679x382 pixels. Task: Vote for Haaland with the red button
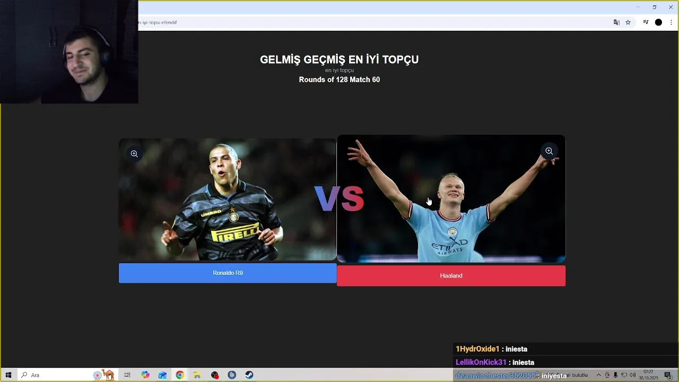[x=451, y=276]
